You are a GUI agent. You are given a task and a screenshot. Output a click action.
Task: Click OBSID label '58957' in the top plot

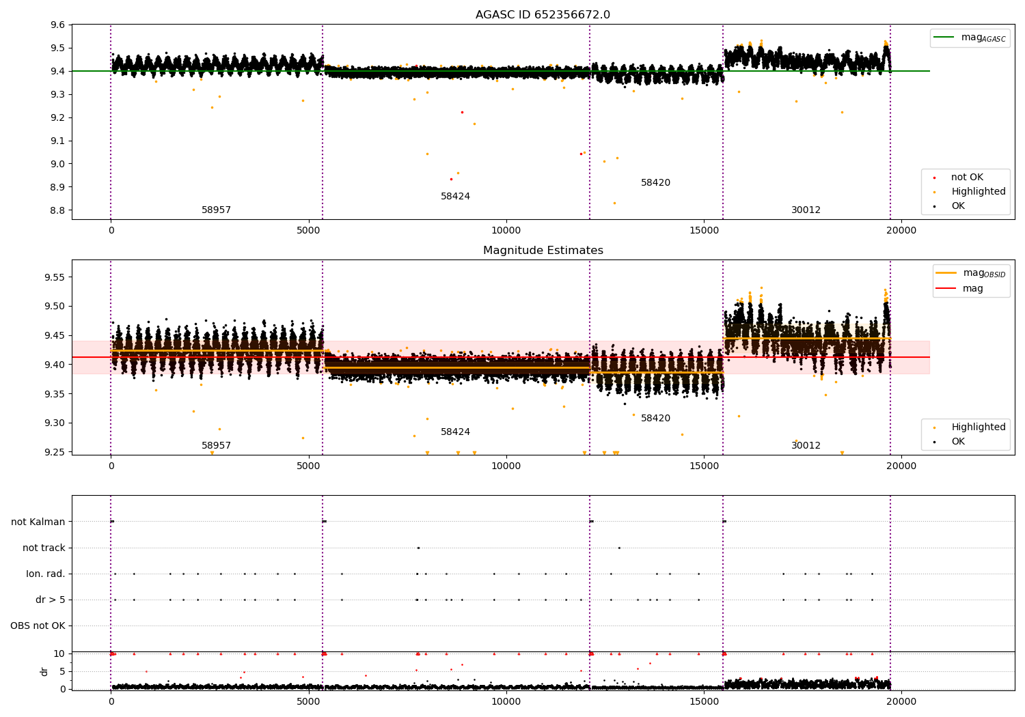[216, 210]
